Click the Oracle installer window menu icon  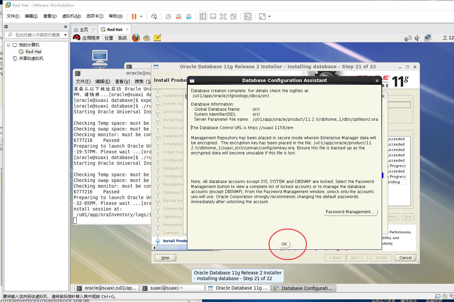(156, 67)
